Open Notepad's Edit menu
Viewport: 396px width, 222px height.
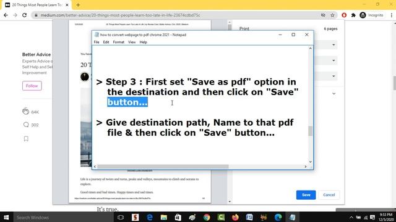pyautogui.click(x=106, y=42)
